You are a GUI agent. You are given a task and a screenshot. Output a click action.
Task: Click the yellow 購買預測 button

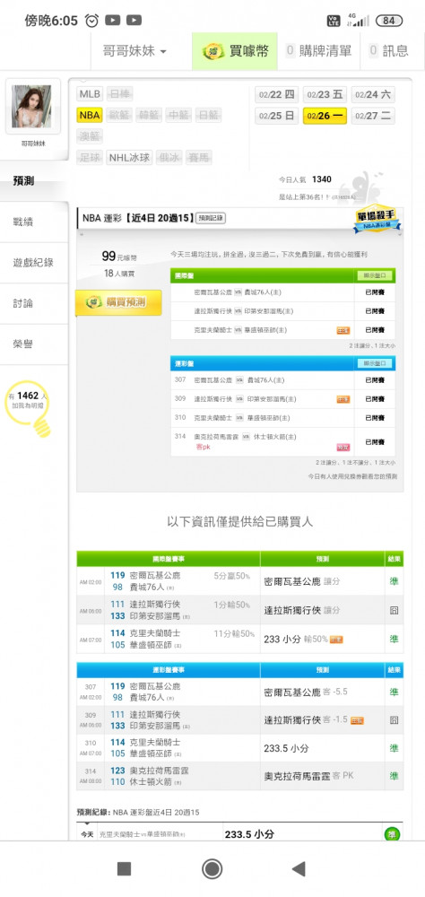click(118, 302)
